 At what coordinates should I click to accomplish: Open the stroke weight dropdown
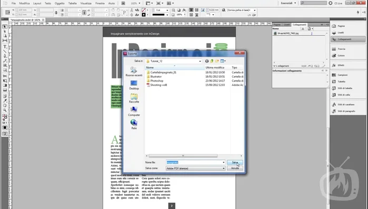[167, 10]
